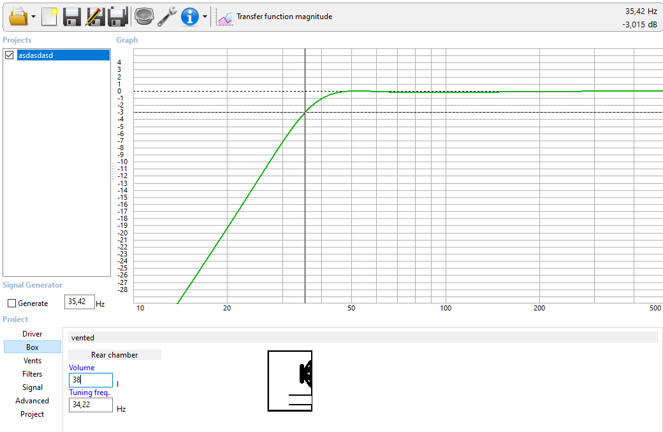
Task: Click the -3,015 dB cursor readout
Action: click(640, 24)
